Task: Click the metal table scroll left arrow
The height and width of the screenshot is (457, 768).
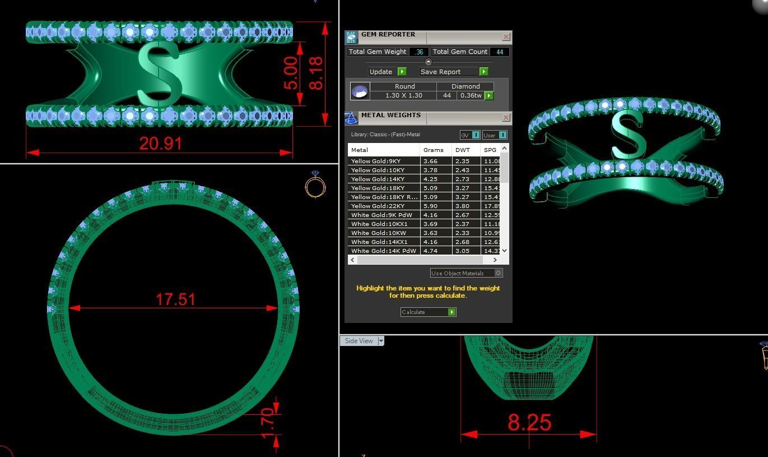Action: pos(352,260)
